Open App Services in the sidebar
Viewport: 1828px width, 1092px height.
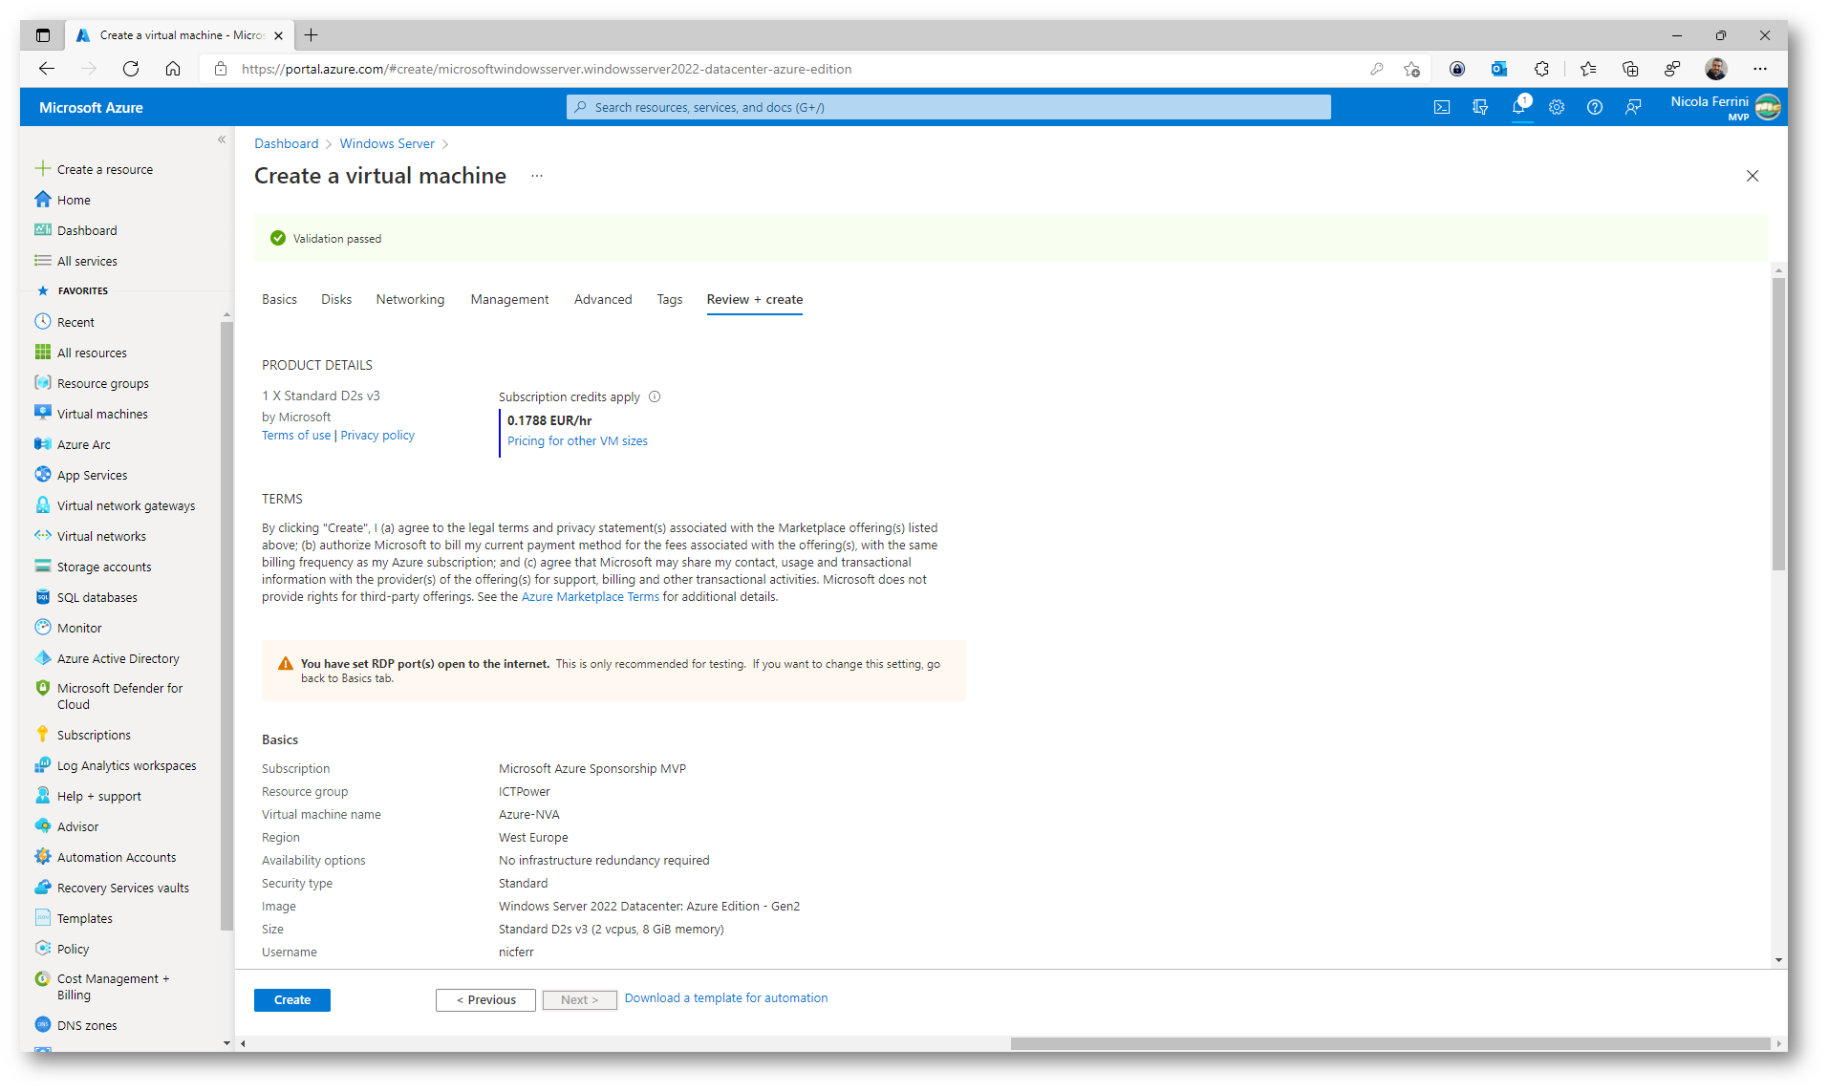point(92,475)
